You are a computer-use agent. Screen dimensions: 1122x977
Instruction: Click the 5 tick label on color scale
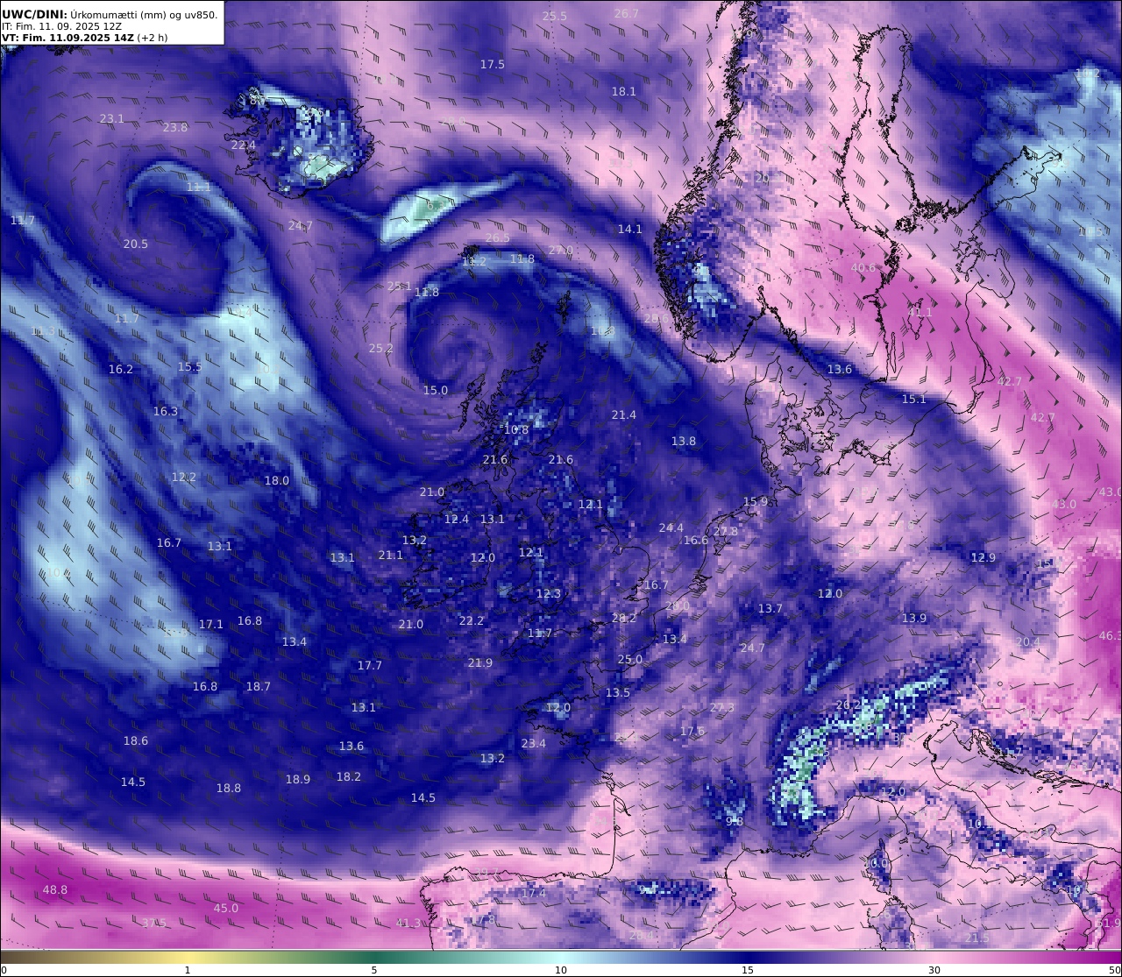374,970
